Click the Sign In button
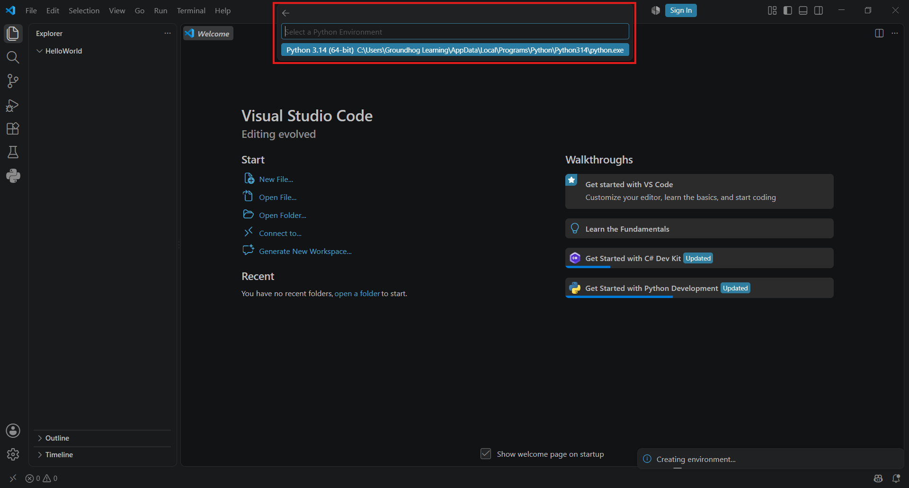 pyautogui.click(x=681, y=10)
